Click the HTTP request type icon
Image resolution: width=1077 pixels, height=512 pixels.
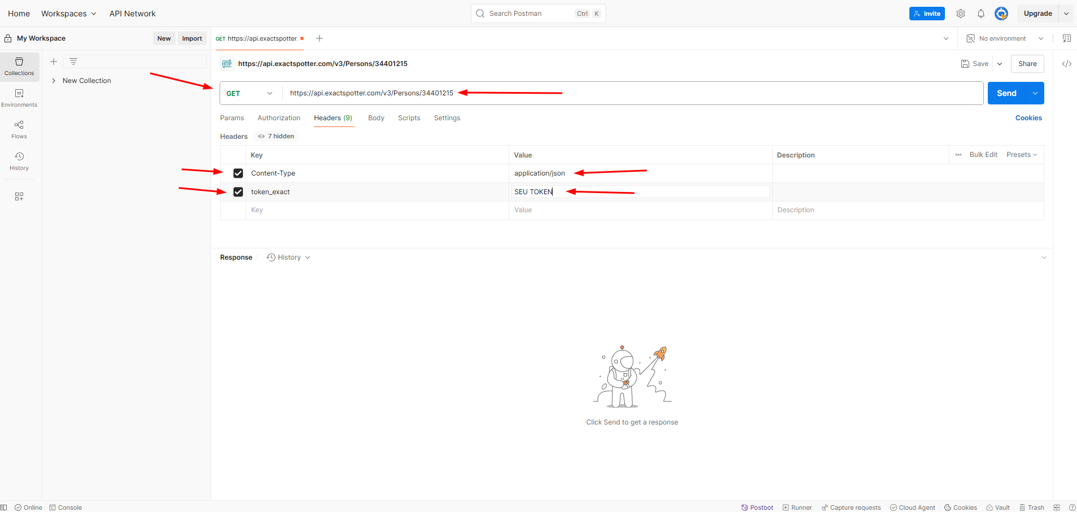[227, 64]
